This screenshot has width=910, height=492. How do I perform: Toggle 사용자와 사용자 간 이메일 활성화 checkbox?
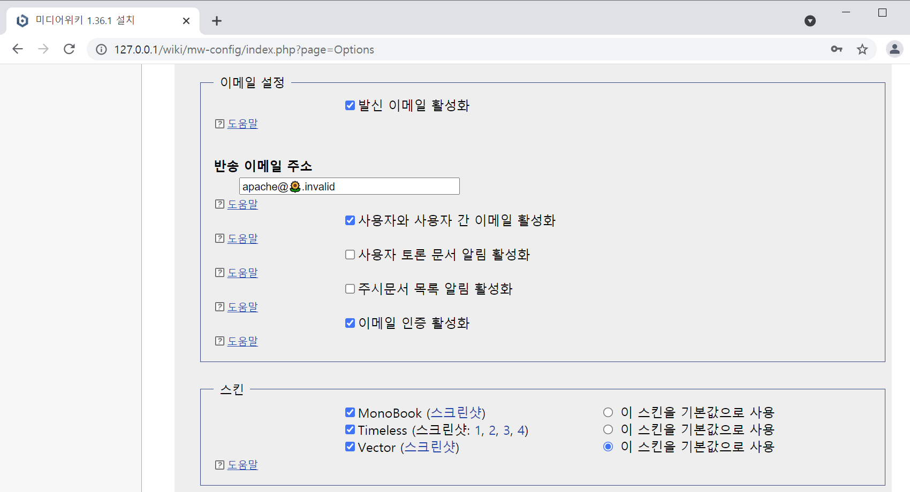pyautogui.click(x=350, y=220)
